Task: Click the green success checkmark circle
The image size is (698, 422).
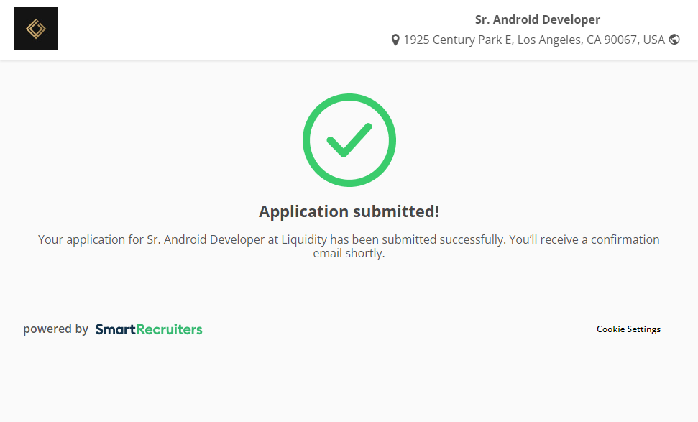Action: click(349, 140)
